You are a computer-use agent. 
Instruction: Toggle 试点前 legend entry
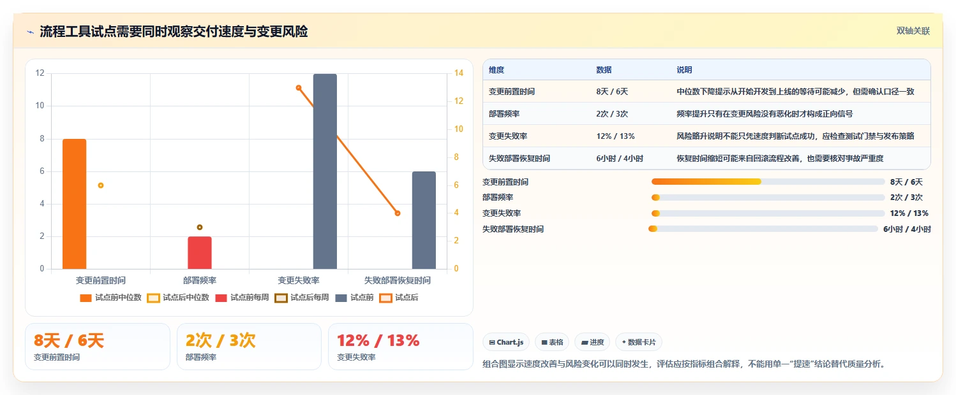pos(354,298)
